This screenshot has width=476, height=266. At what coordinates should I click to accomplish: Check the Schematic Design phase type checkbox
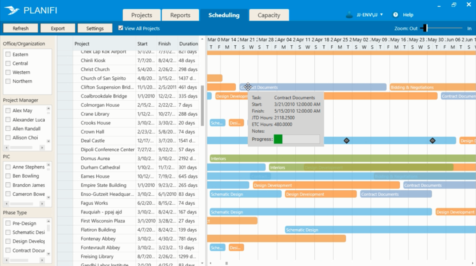8,232
